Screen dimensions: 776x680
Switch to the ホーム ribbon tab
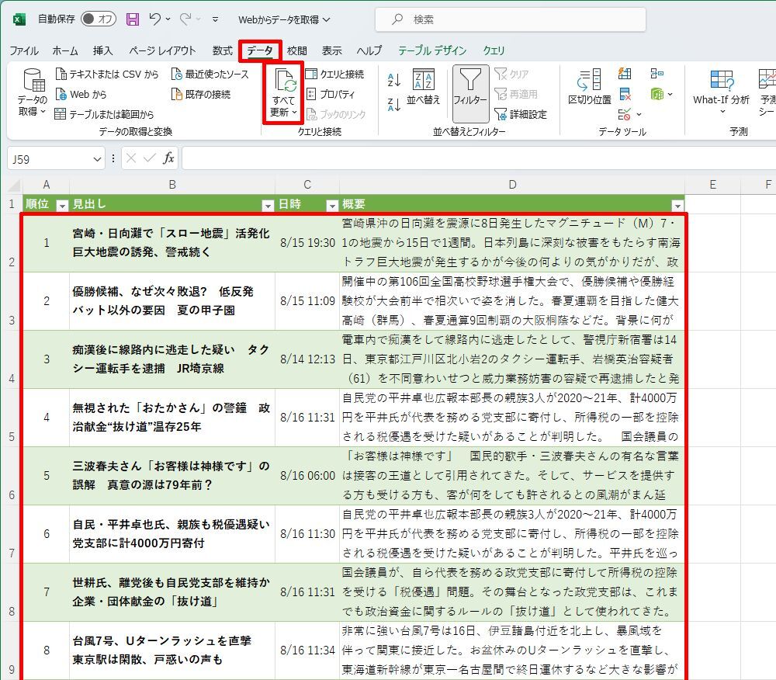click(x=65, y=50)
